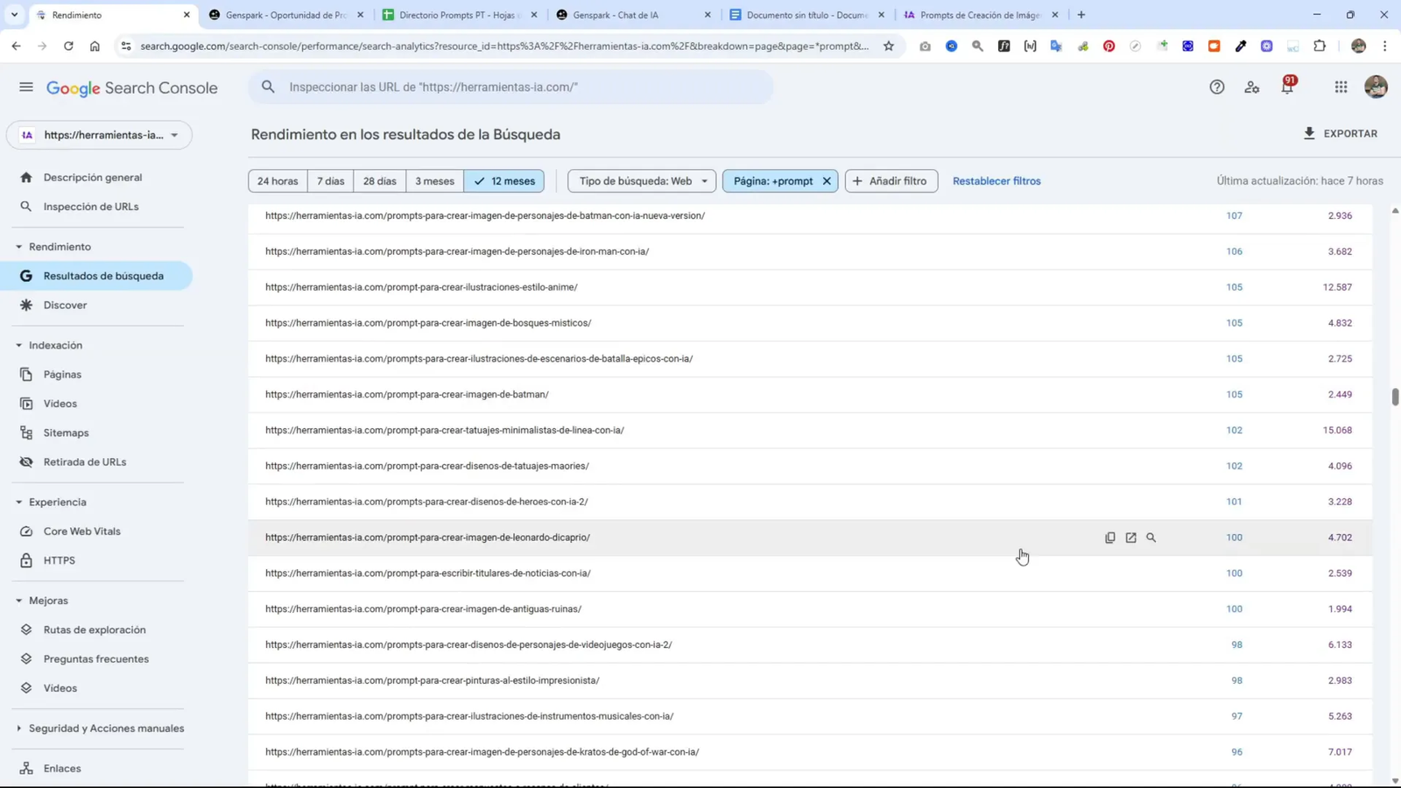Image resolution: width=1401 pixels, height=788 pixels.
Task: Click the EXPORTAR button
Action: coord(1340,133)
